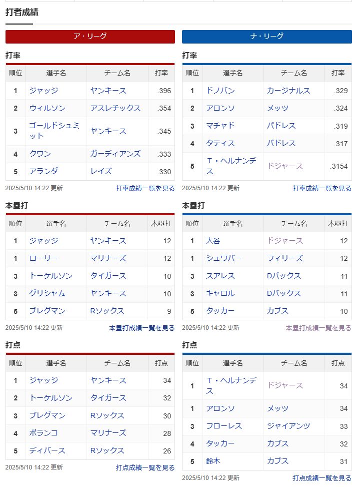View AL 本塁打成績一覧を見る link
Screen dimensions: 355x487
pyautogui.click(x=142, y=328)
